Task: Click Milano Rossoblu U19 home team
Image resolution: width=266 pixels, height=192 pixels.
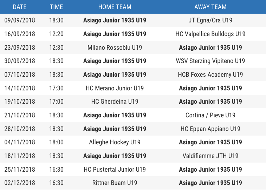Action: (115, 48)
